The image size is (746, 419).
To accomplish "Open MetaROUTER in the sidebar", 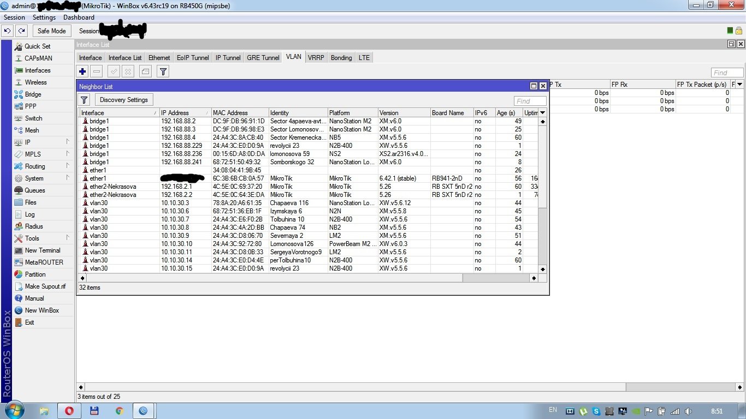I will [x=44, y=262].
